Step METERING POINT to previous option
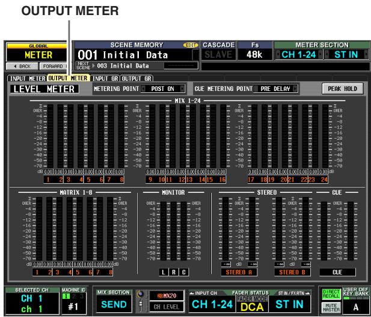 pos(143,89)
